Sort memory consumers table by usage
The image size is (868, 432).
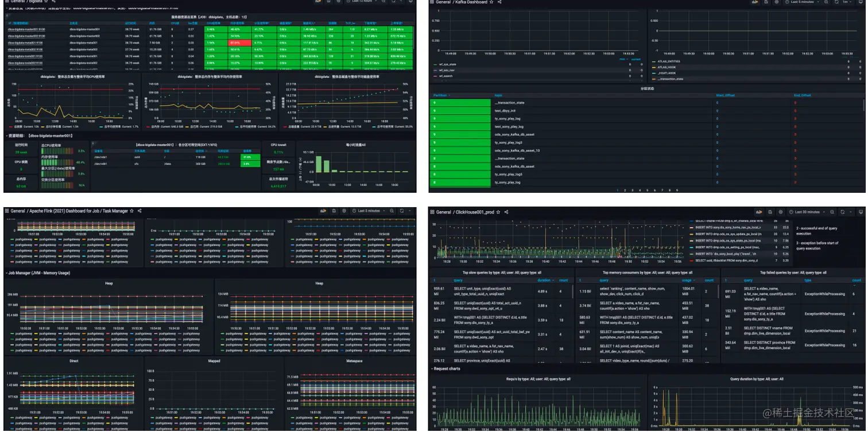click(689, 281)
